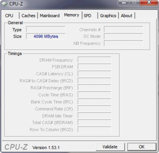Click the General group label
159x153 pixels.
(15, 23)
